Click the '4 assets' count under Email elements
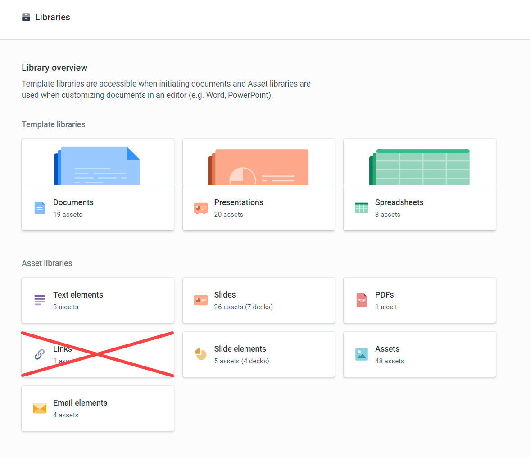The width and height of the screenshot is (530, 458). [66, 415]
